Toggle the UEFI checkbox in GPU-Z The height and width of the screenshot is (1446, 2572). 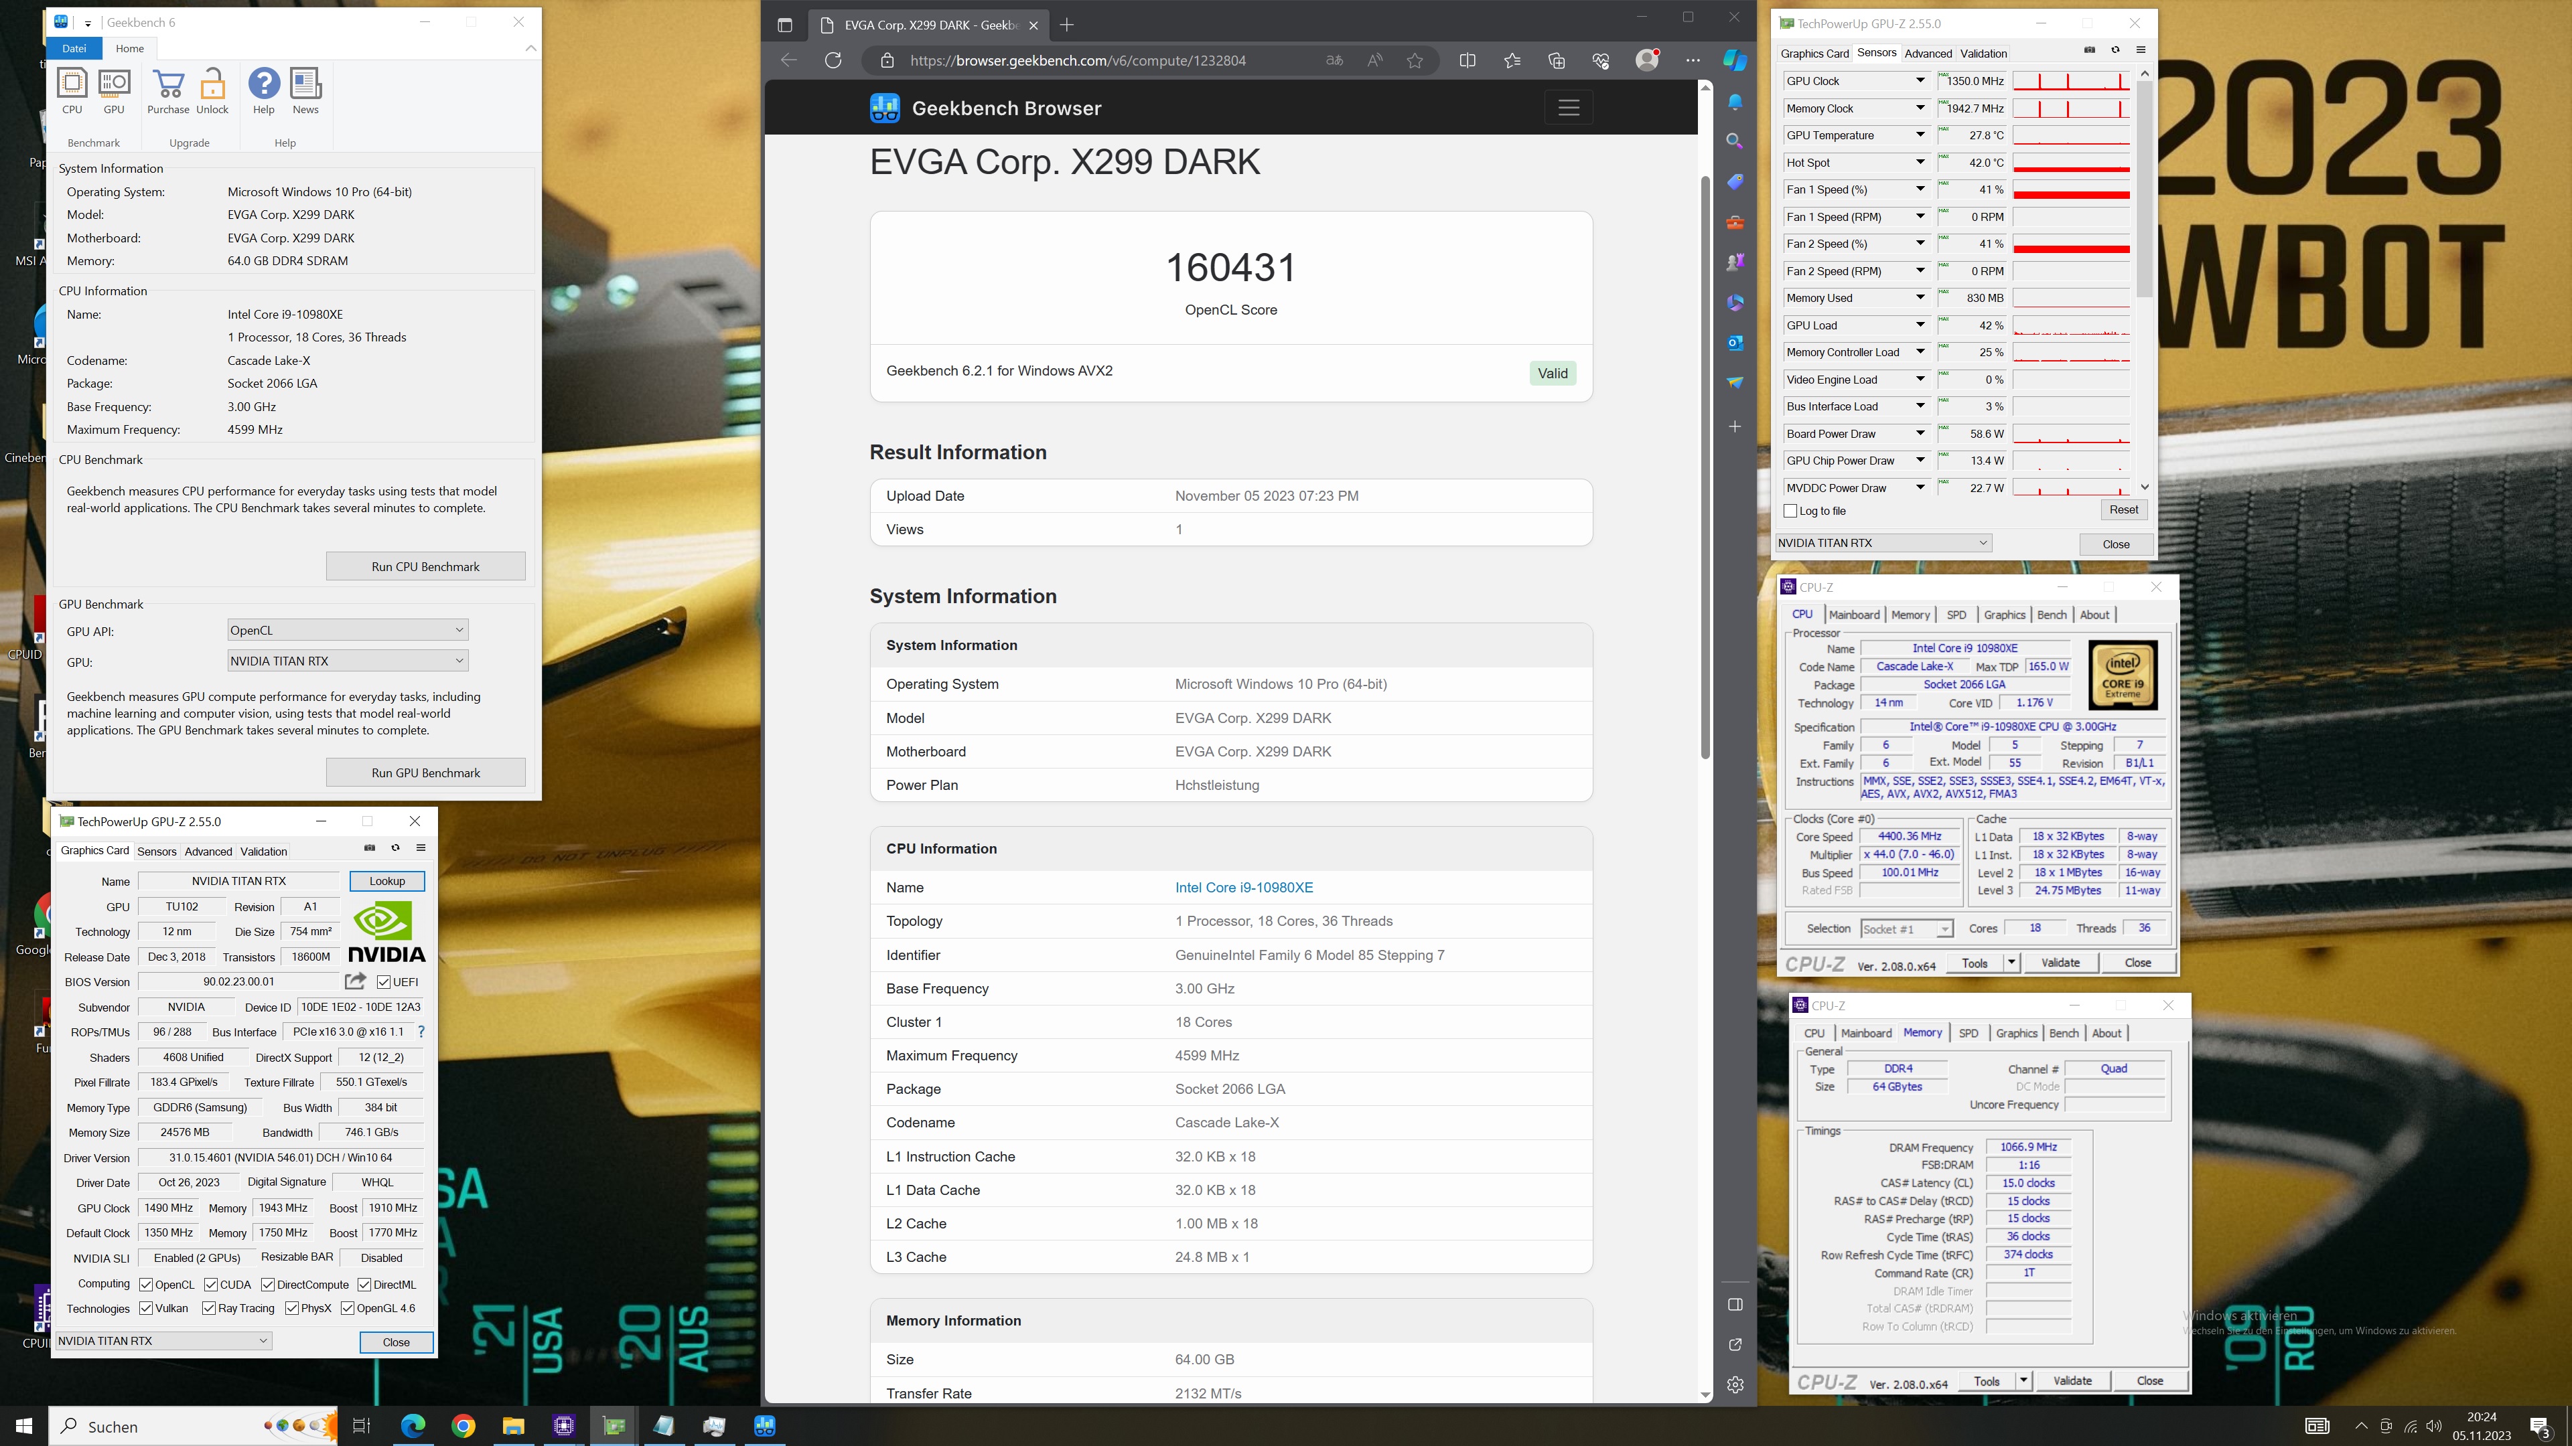(383, 982)
